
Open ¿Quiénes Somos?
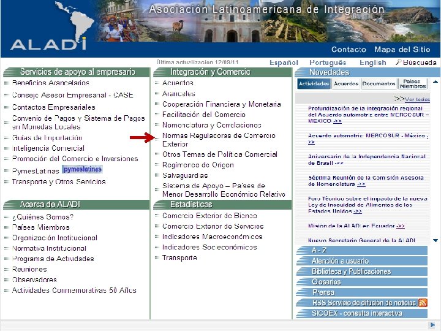point(43,217)
